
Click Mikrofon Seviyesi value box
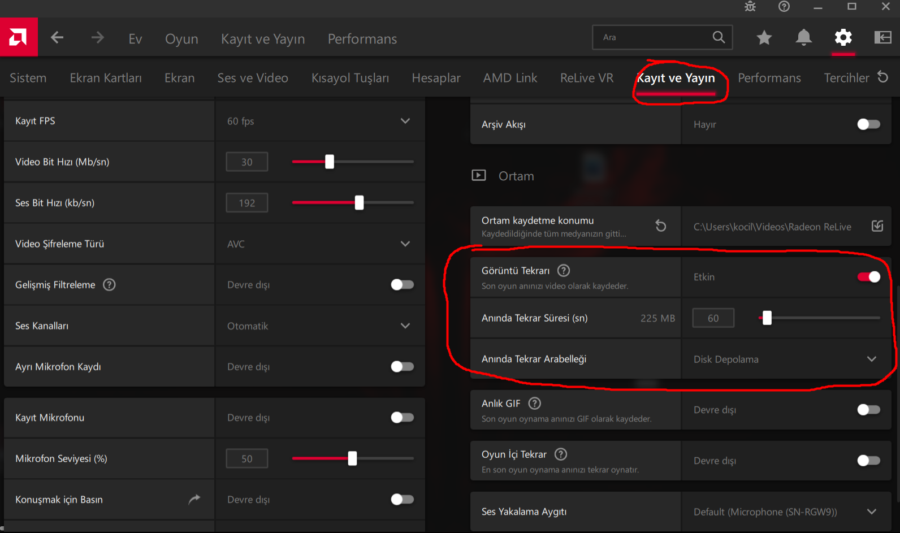[x=247, y=458]
